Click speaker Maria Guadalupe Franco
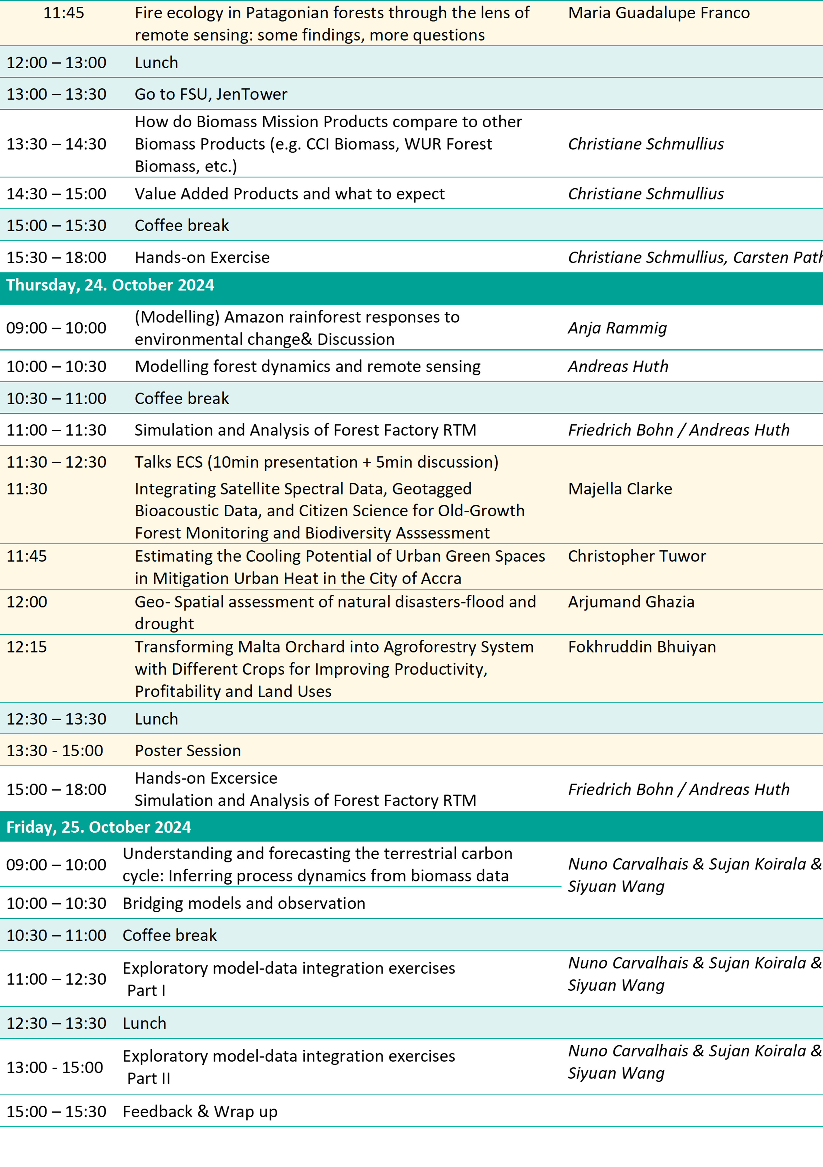 658,13
